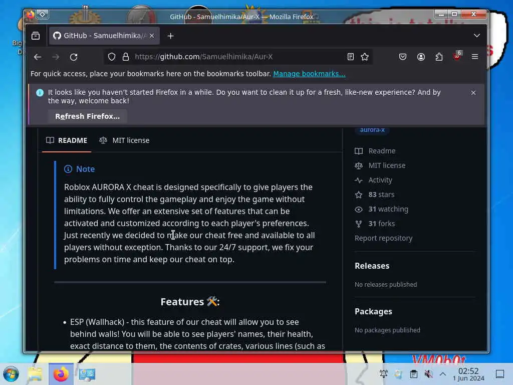The height and width of the screenshot is (385, 513).
Task: Open the aurora-x topic tag
Action: 372,130
